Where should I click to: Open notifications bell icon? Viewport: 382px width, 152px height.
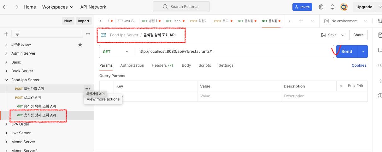point(332,7)
